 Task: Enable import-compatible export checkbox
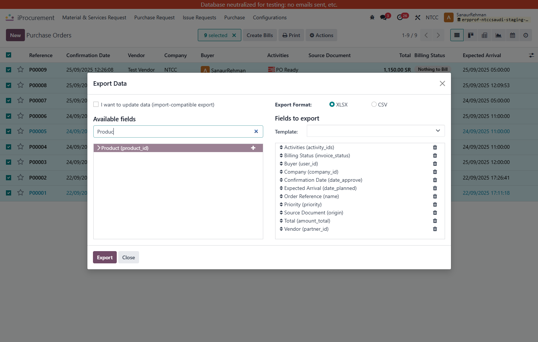(x=96, y=105)
